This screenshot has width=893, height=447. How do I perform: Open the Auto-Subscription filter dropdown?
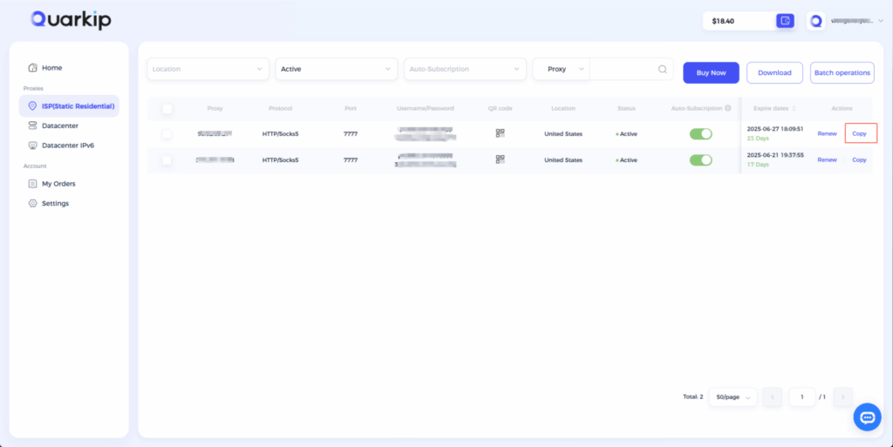(465, 69)
